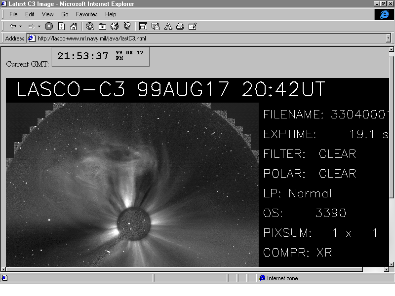The height and width of the screenshot is (296, 395).
Task: Click the GMT clock display 21:53:37
Action: pyautogui.click(x=101, y=57)
